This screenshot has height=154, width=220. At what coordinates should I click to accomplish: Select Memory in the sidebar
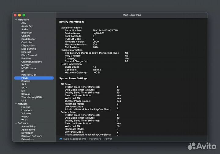tap(26, 65)
